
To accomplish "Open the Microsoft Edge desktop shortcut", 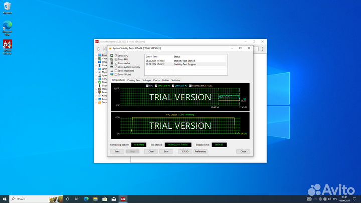I will click(x=8, y=26).
